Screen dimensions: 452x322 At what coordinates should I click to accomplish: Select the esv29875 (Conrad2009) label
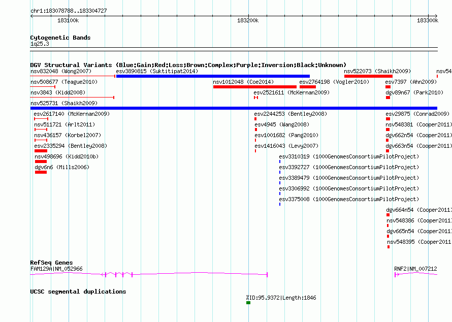tap(417, 114)
